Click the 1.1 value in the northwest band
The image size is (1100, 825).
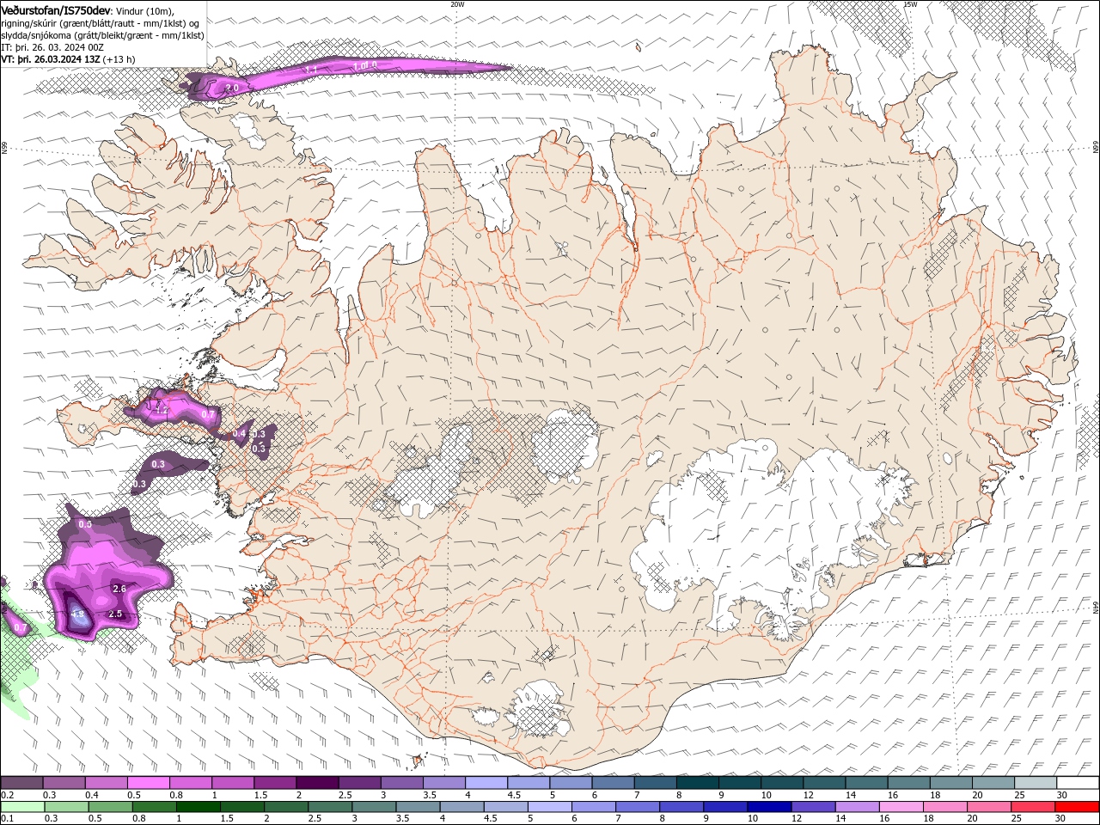click(x=312, y=68)
